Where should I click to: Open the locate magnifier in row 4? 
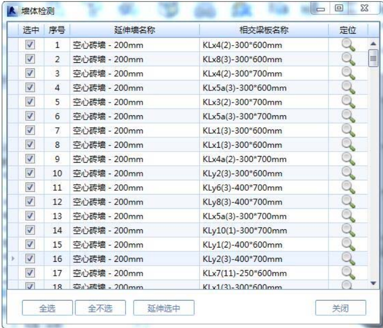(348, 88)
